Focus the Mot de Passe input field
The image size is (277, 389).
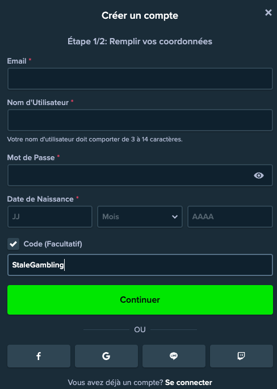point(140,175)
